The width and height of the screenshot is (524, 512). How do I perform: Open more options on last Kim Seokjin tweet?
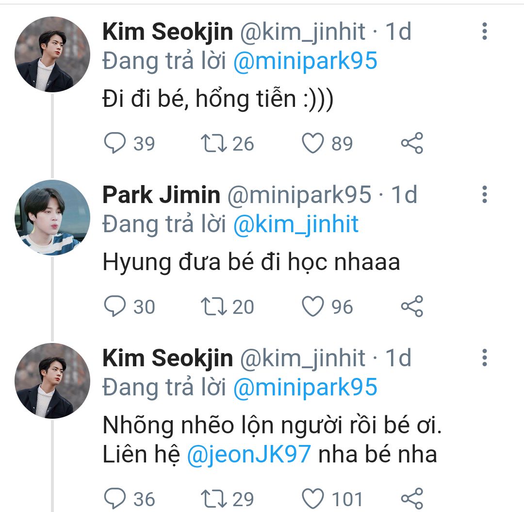pos(484,358)
